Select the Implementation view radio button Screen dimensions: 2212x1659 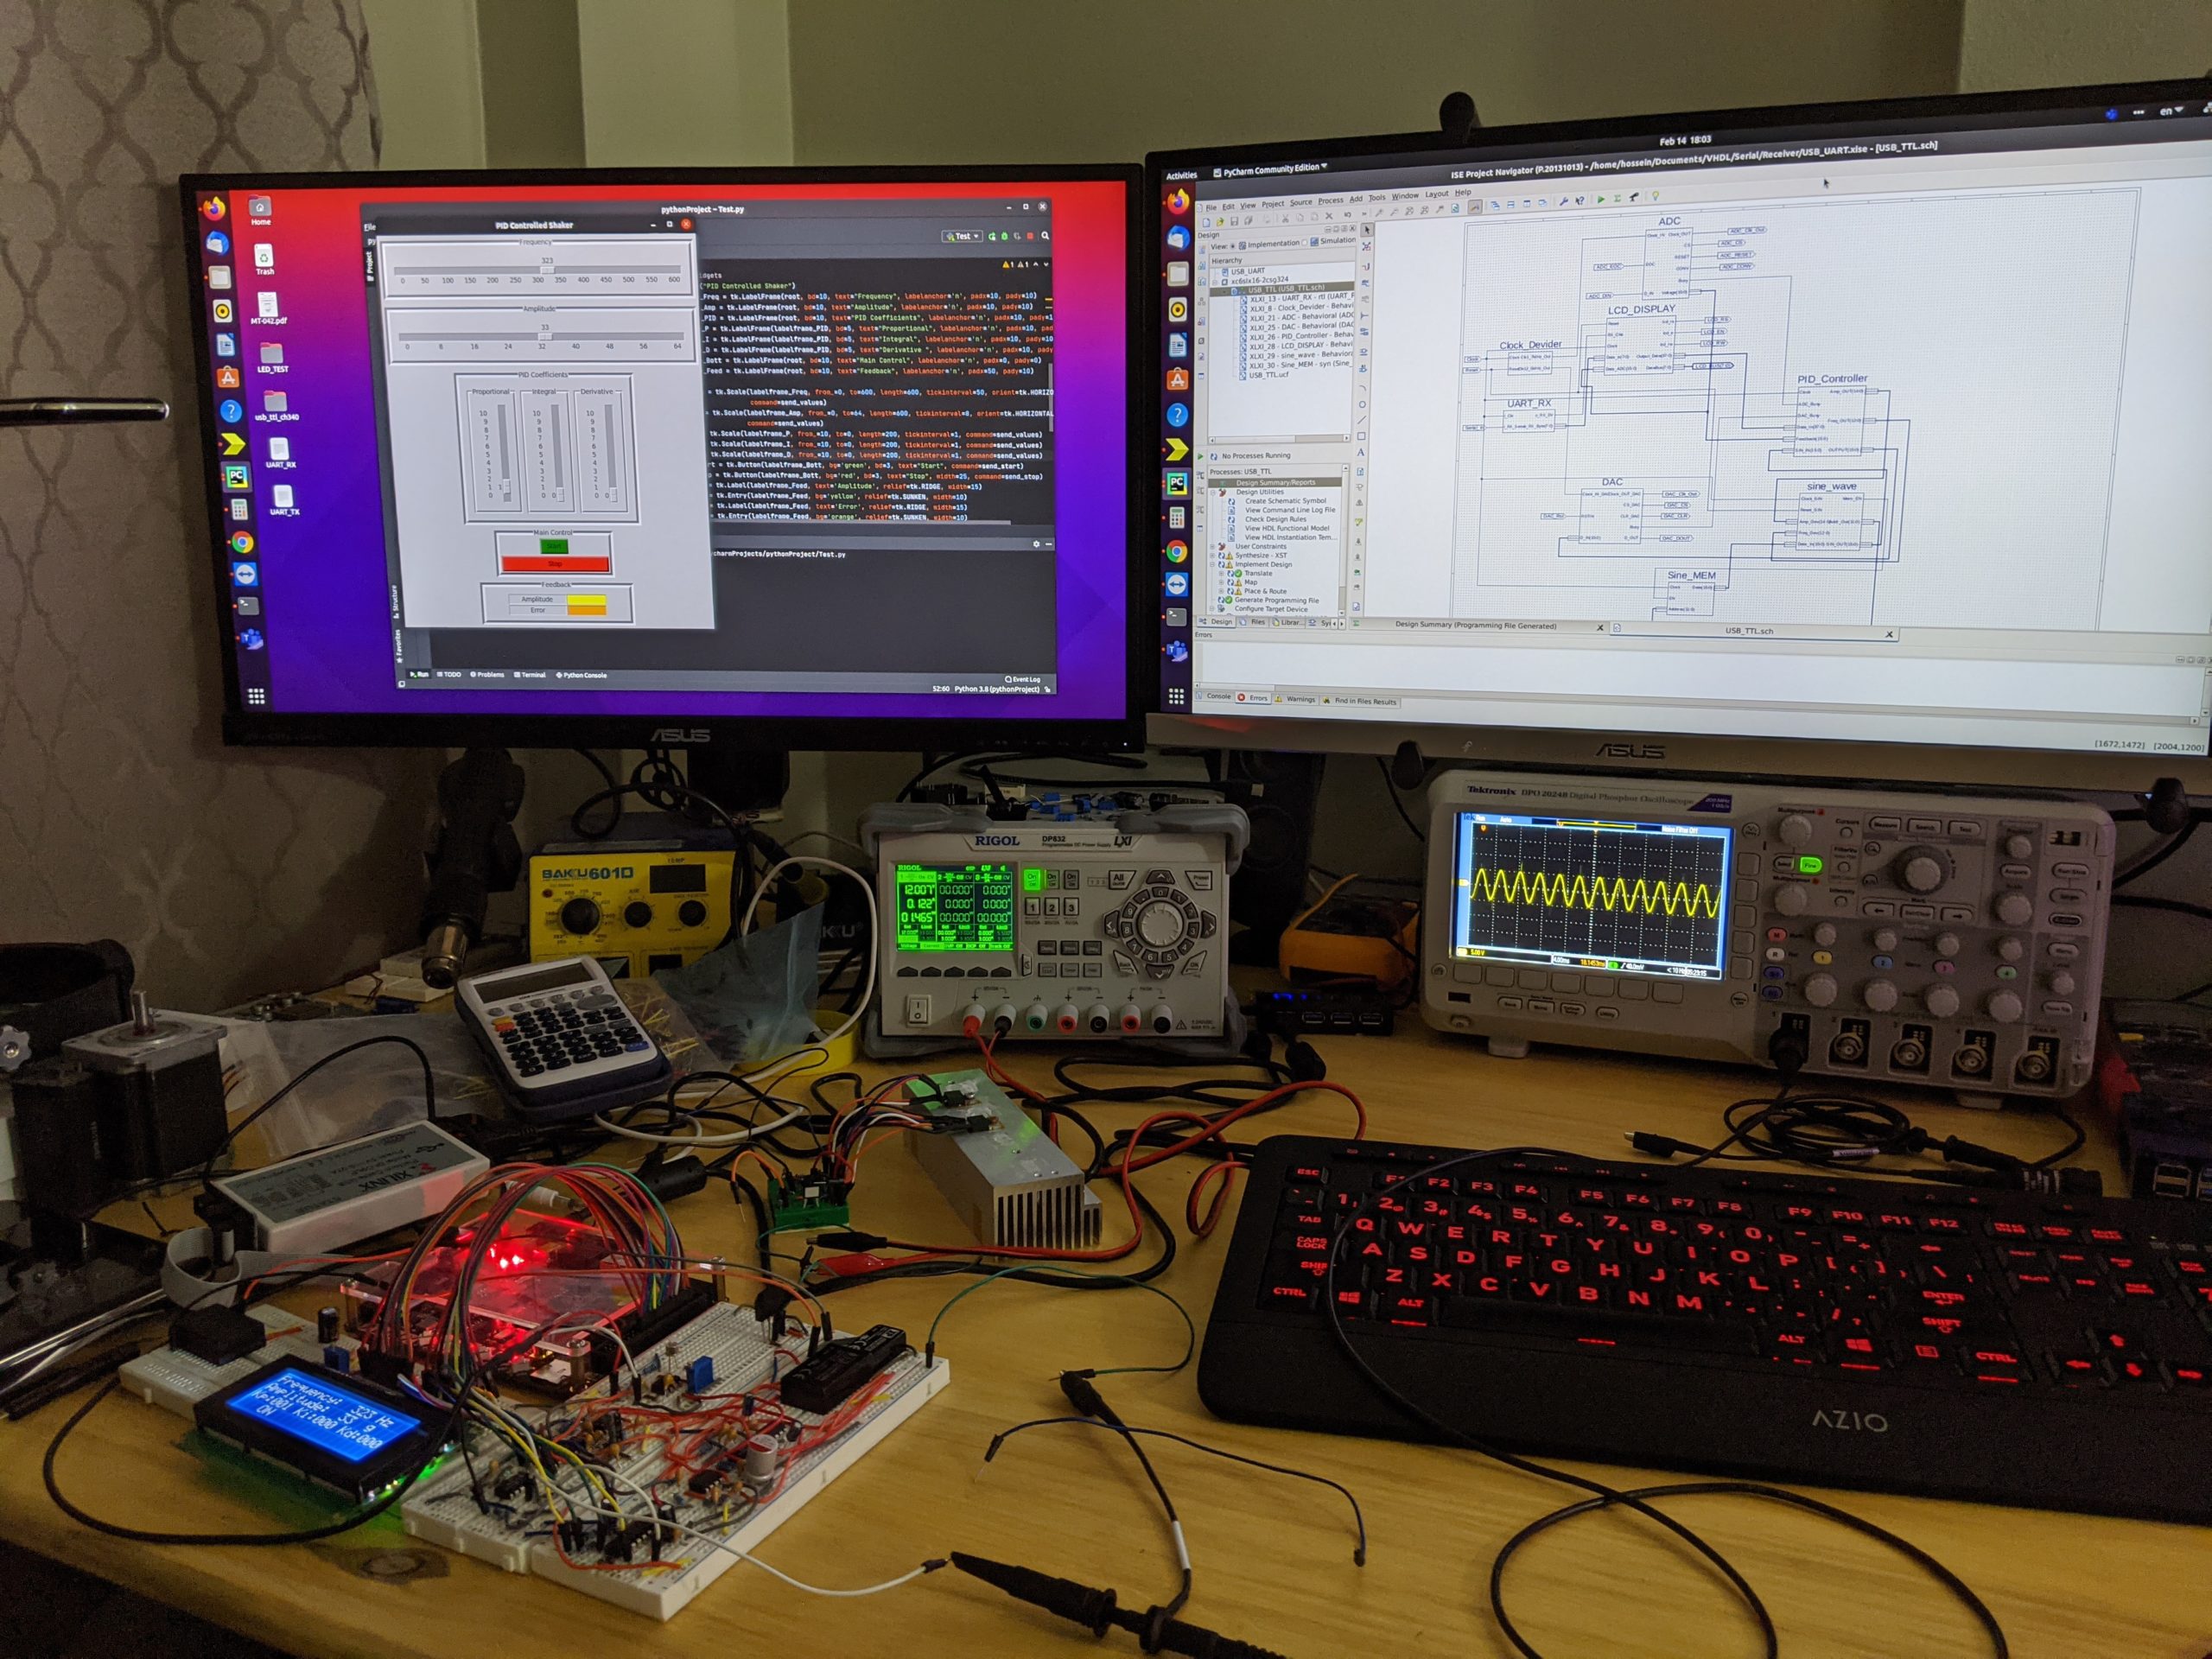click(x=1234, y=245)
